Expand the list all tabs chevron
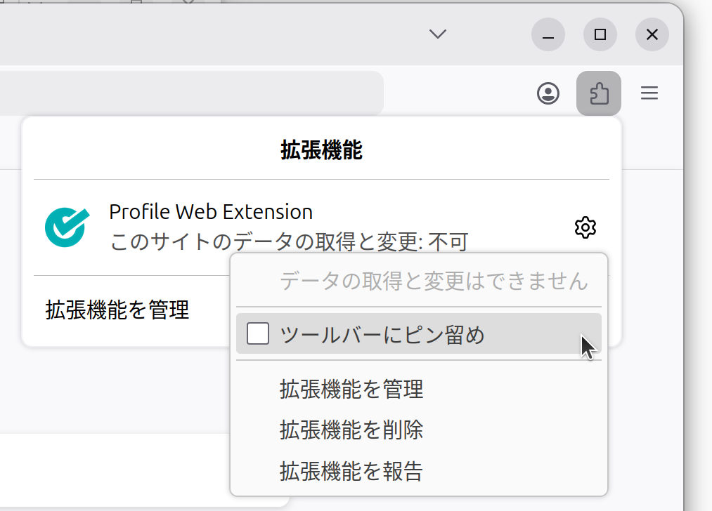This screenshot has height=511, width=712. point(438,34)
